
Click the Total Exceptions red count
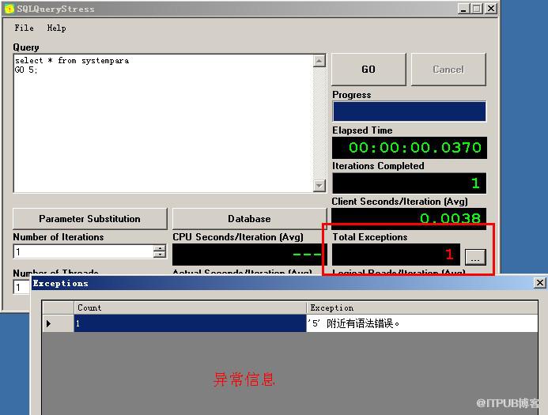pyautogui.click(x=396, y=255)
